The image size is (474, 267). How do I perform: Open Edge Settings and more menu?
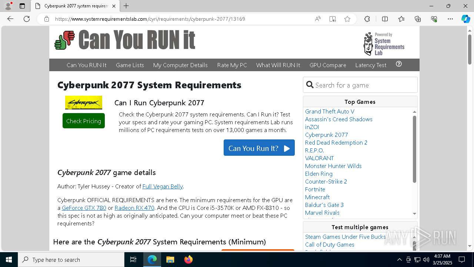click(x=450, y=19)
